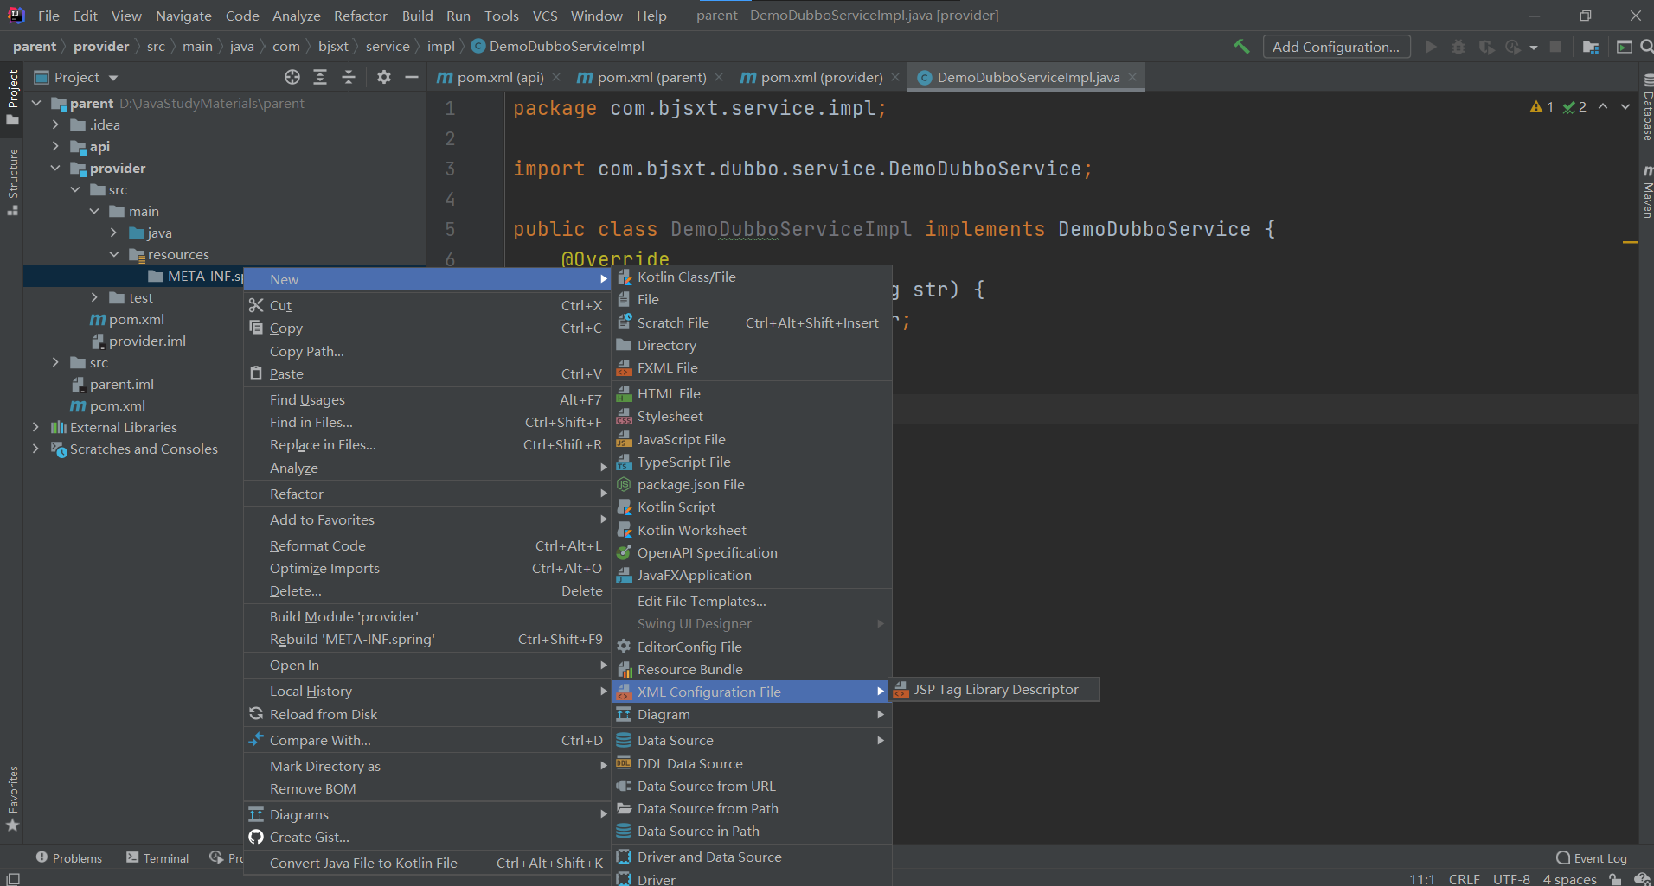1654x886 pixels.
Task: Choose Kotlin Class/File from New submenu
Action: pyautogui.click(x=751, y=277)
